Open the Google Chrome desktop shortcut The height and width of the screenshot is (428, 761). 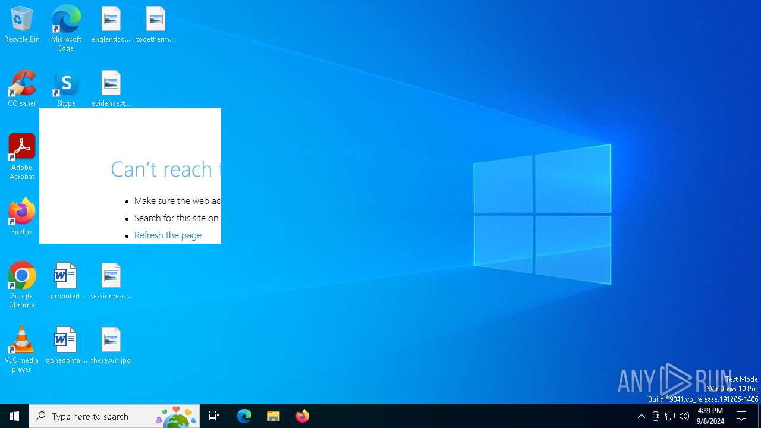tap(22, 285)
